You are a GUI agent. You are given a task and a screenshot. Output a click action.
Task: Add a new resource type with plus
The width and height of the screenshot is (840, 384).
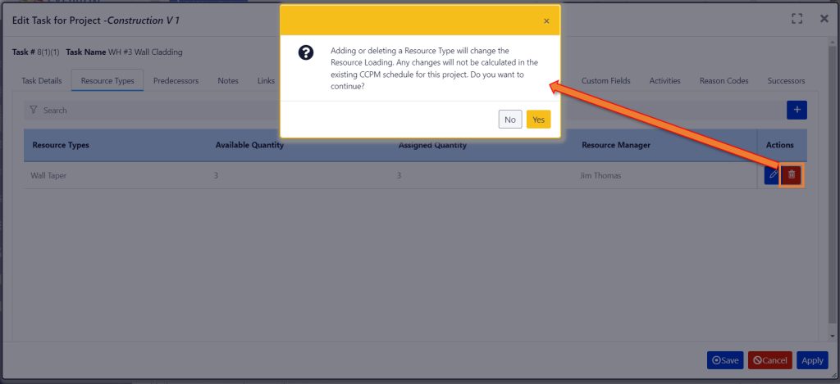pos(797,110)
